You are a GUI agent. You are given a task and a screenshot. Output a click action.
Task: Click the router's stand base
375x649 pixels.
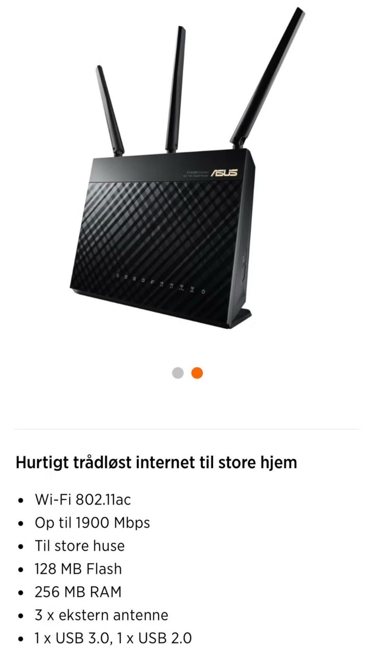click(239, 317)
